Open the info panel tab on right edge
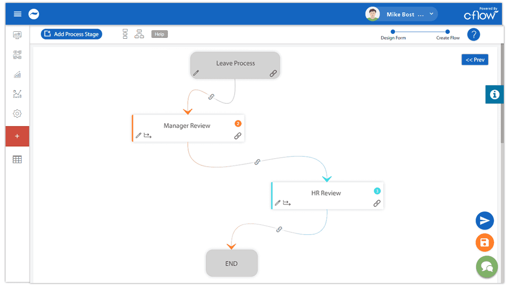The height and width of the screenshot is (286, 509). click(x=494, y=94)
